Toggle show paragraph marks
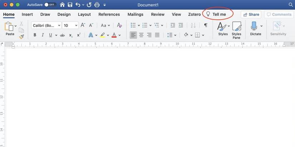295x147 pixels. point(206,25)
